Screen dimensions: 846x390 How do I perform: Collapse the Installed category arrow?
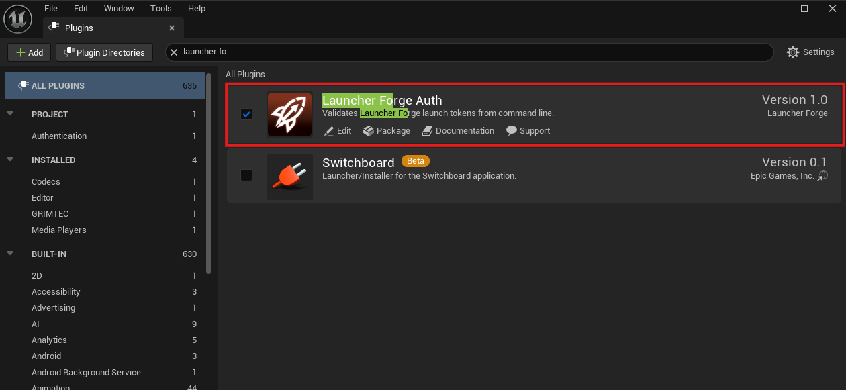coord(10,160)
